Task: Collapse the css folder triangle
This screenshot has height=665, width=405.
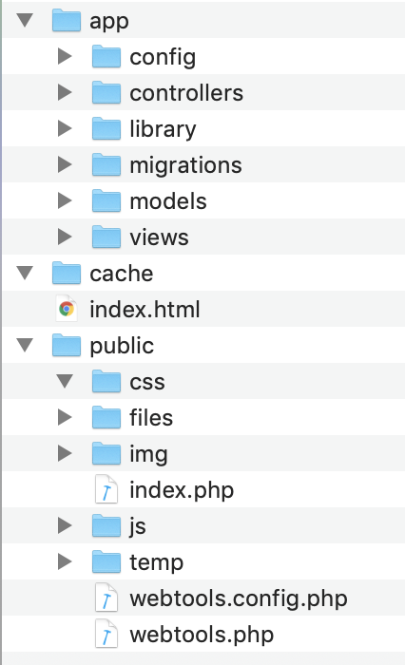Action: click(65, 381)
